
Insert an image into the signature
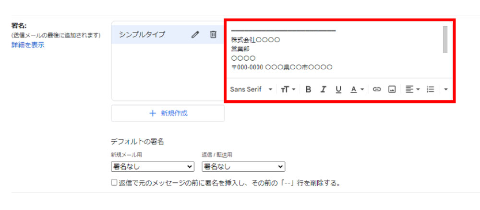pyautogui.click(x=392, y=89)
